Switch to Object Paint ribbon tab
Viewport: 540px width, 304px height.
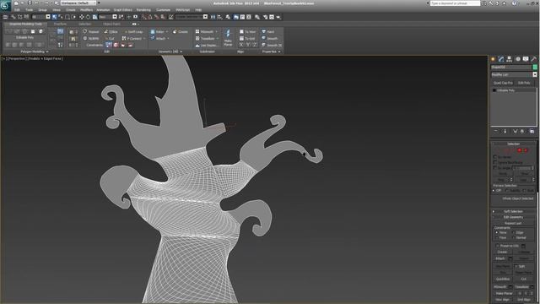coord(111,24)
